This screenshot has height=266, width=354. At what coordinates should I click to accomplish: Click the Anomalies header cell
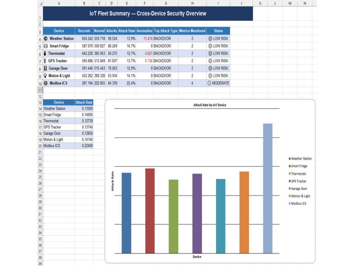144,31
